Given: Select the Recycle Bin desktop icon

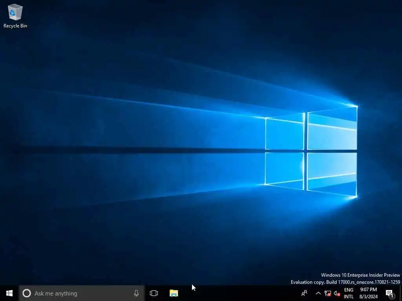Looking at the screenshot, I should click(15, 16).
